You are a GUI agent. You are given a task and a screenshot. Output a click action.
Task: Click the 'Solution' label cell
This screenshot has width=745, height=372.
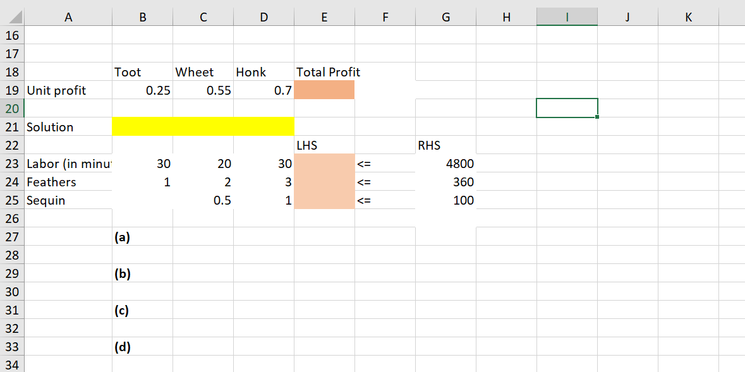pos(68,127)
